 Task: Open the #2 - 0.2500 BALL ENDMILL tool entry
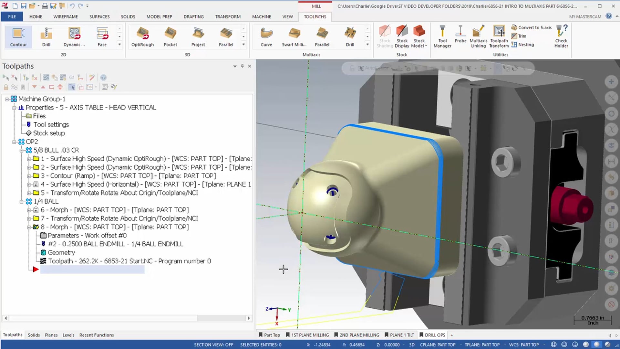pyautogui.click(x=116, y=244)
